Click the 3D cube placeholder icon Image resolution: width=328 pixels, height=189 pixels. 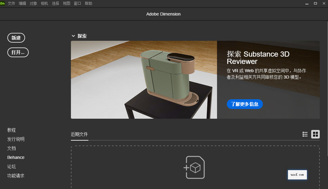pos(195,167)
